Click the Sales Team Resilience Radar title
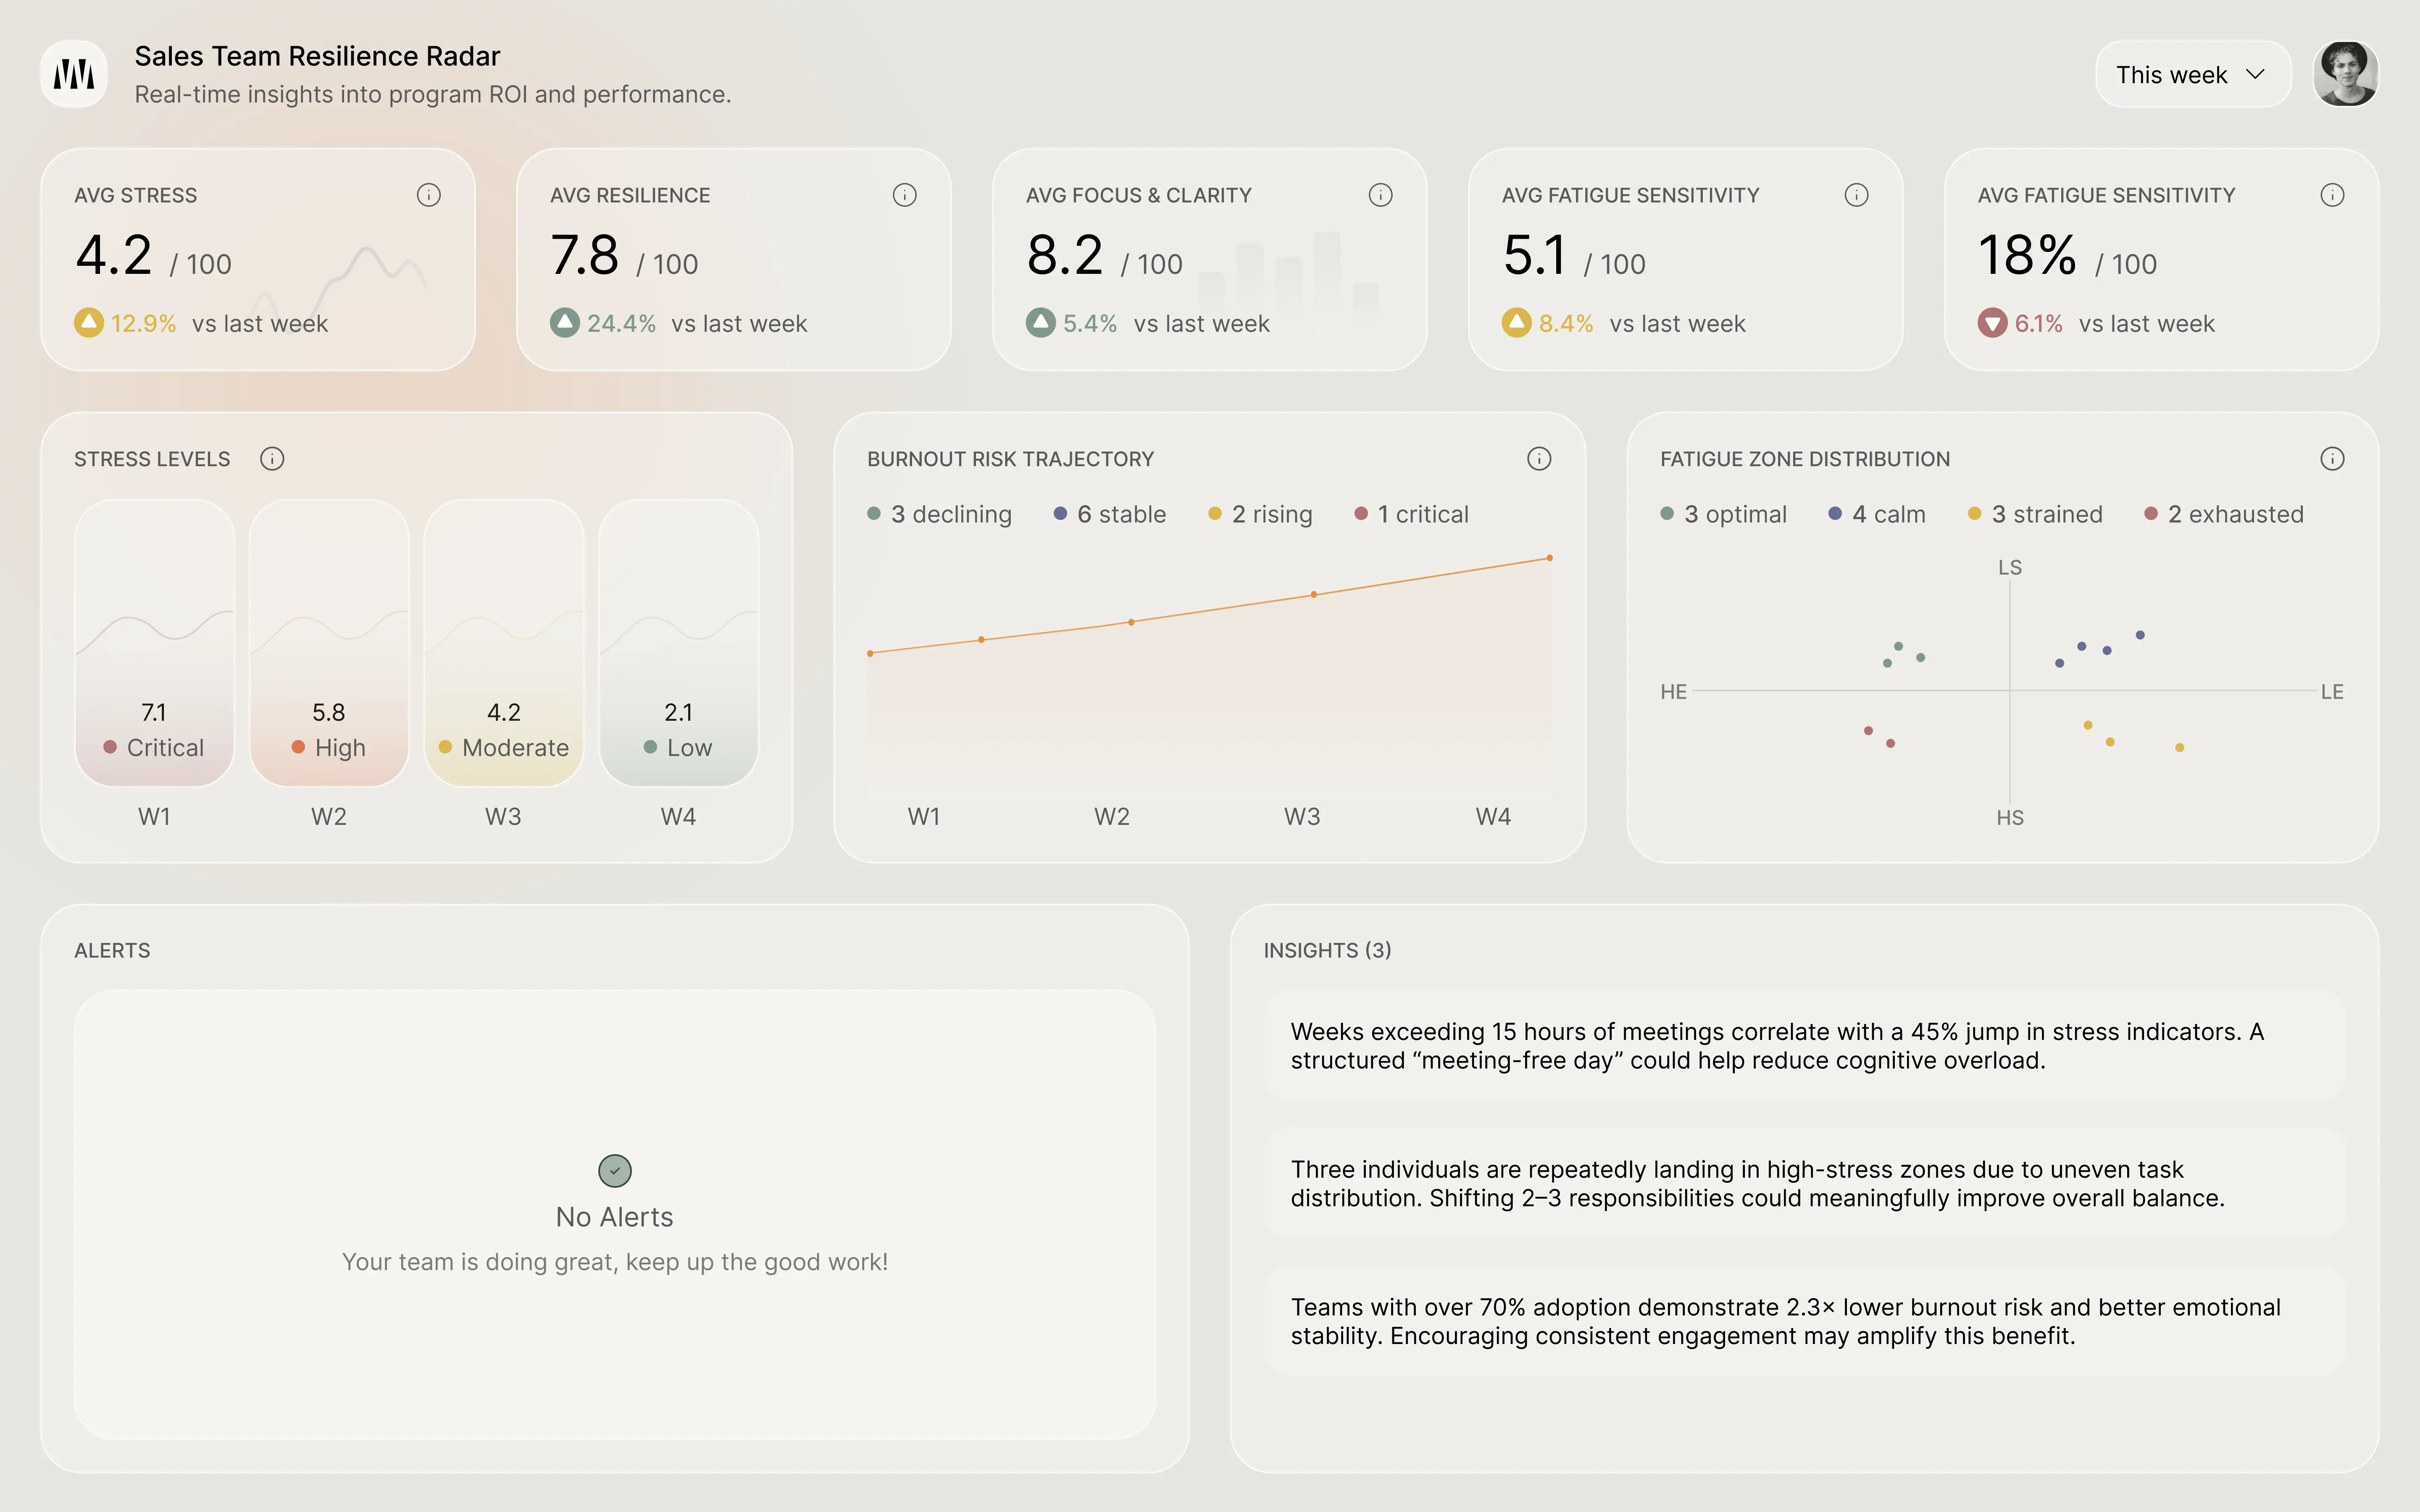The height and width of the screenshot is (1512, 2420). pyautogui.click(x=317, y=56)
